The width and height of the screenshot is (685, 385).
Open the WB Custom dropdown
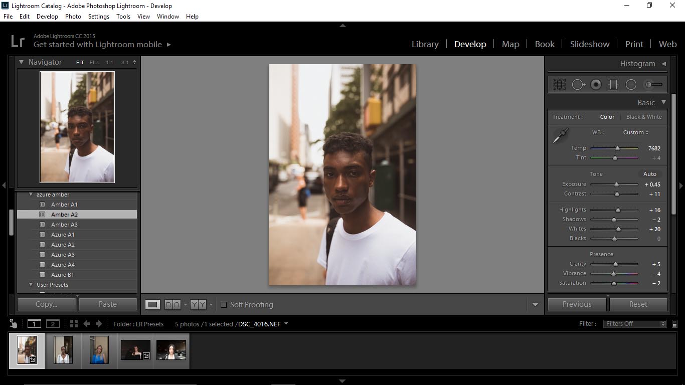(x=636, y=132)
